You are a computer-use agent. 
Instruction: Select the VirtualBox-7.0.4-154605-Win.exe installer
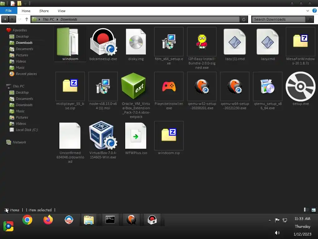coord(103,135)
